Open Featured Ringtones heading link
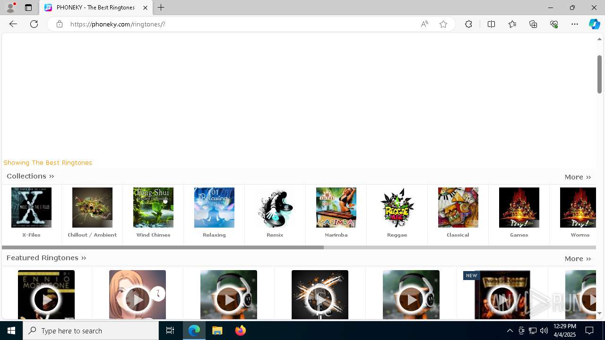The width and height of the screenshot is (605, 340). tap(46, 258)
